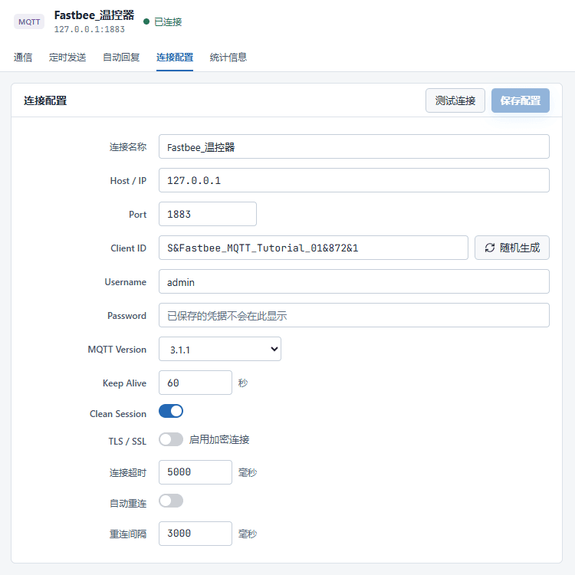Click the MQTT protocol badge
Image resolution: width=575 pixels, height=575 pixels.
tap(29, 21)
